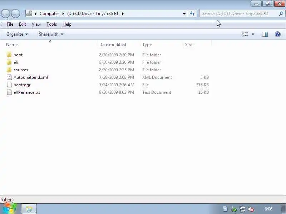The width and height of the screenshot is (286, 214).
Task: Open recent pages dropdown near nav arrows
Action: click(x=23, y=14)
